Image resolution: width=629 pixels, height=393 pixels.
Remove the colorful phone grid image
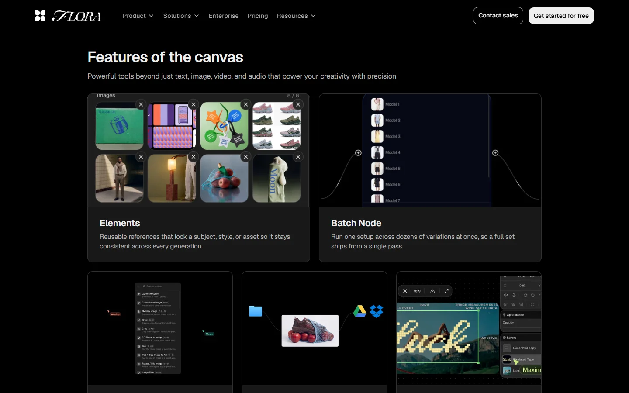pyautogui.click(x=194, y=104)
